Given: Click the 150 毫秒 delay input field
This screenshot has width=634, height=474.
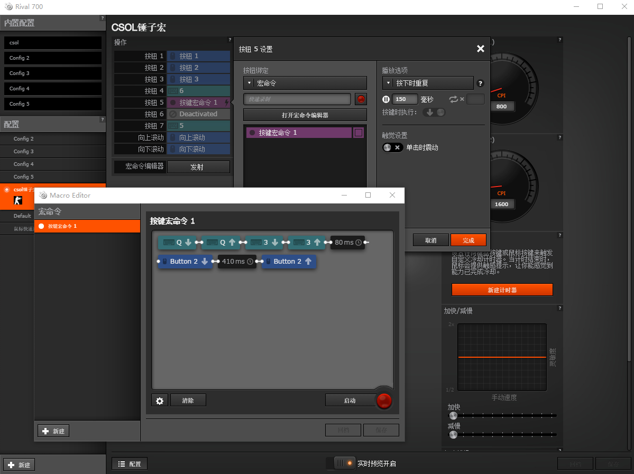Looking at the screenshot, I should click(x=405, y=99).
